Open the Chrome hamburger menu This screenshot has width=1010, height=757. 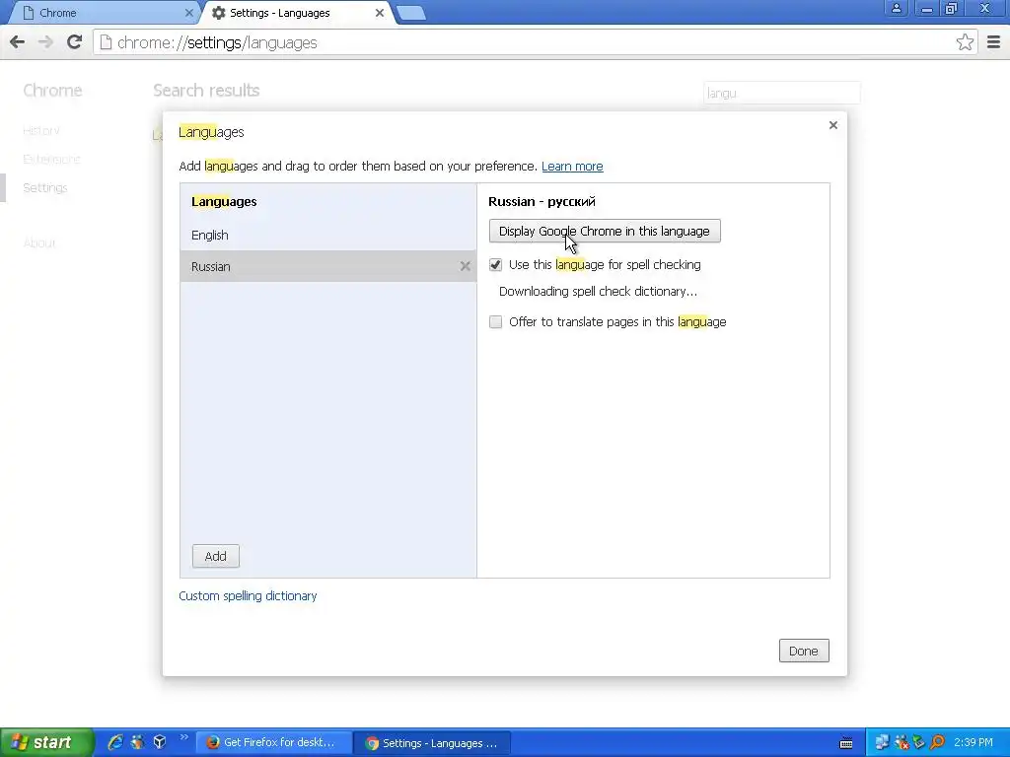(x=993, y=42)
